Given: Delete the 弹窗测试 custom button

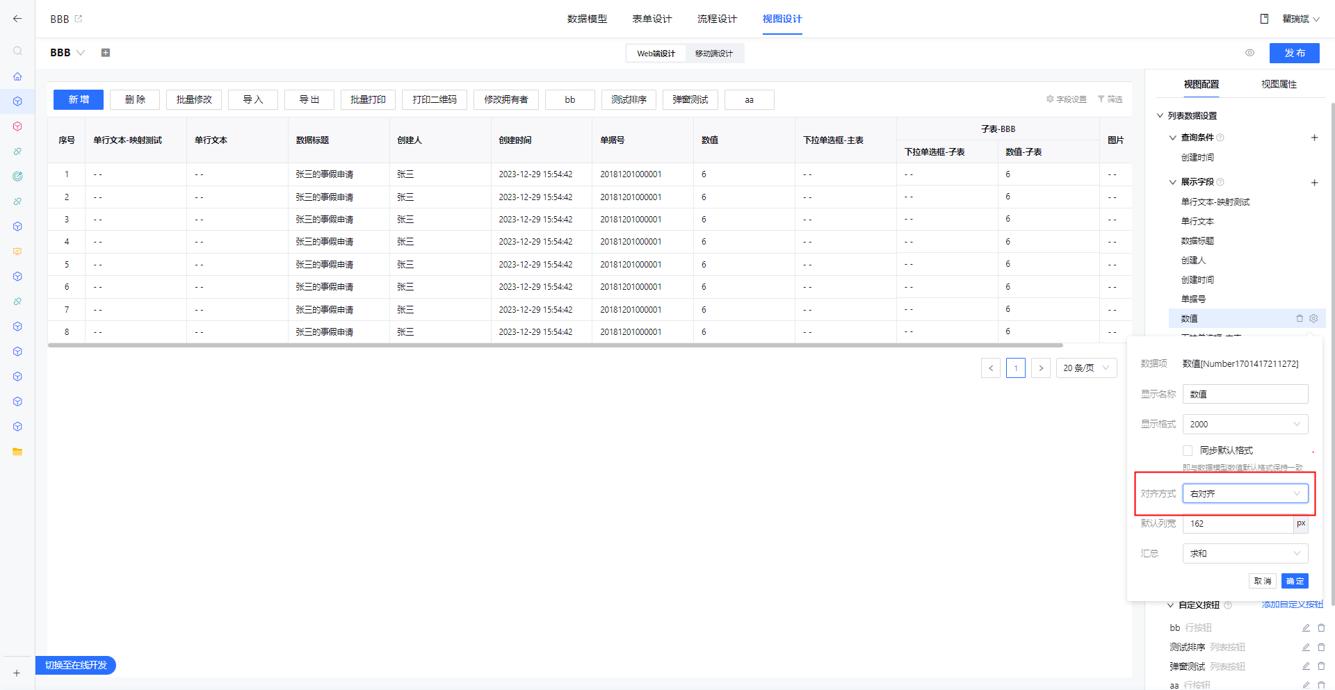Looking at the screenshot, I should 1321,666.
